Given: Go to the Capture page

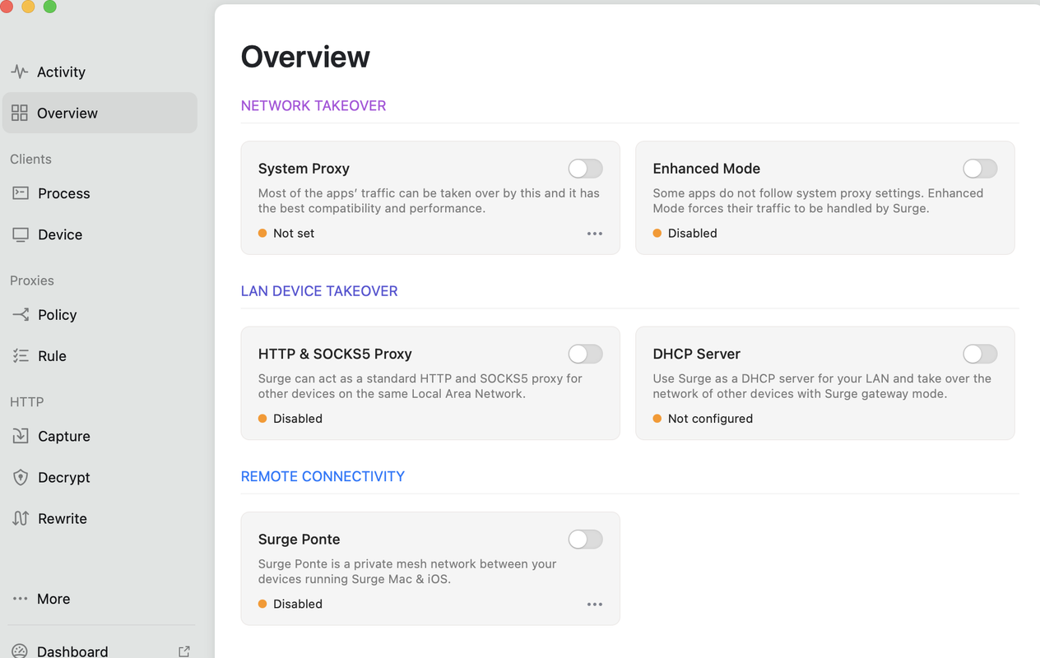Looking at the screenshot, I should (x=100, y=436).
